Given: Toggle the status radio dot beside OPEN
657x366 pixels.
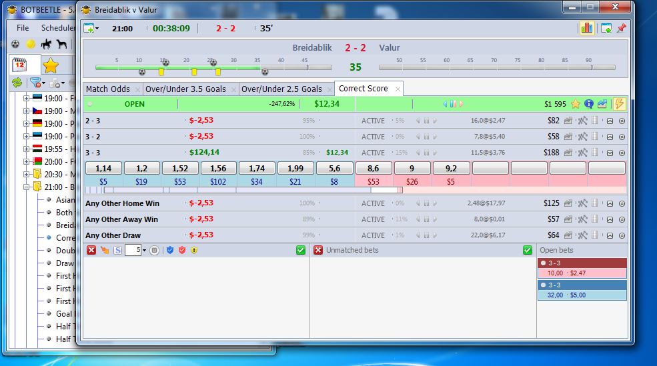Looking at the screenshot, I should pyautogui.click(x=89, y=104).
